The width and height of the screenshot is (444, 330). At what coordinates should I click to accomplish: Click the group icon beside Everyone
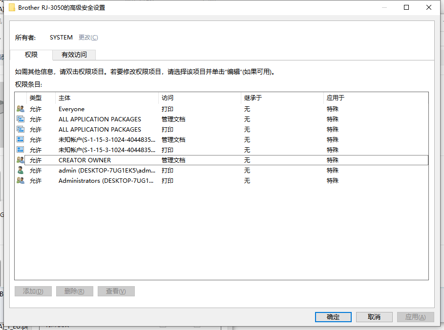(21, 109)
